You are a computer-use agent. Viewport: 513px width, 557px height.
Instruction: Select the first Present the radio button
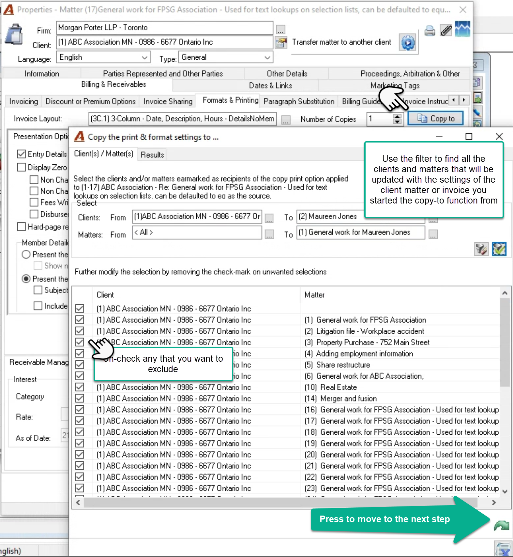coord(26,254)
